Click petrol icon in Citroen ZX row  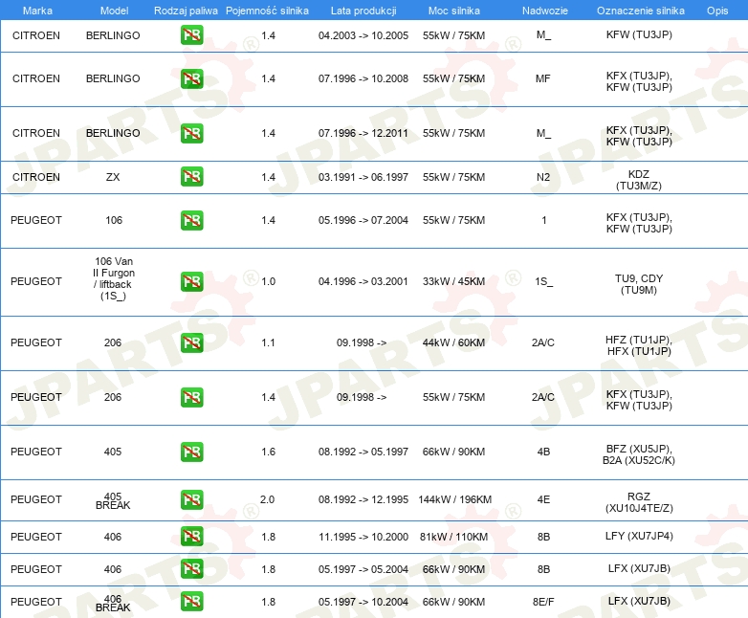[191, 177]
